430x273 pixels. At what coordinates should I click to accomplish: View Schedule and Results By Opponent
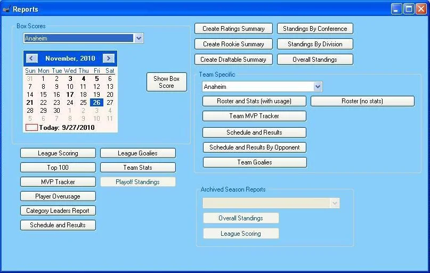tap(254, 147)
